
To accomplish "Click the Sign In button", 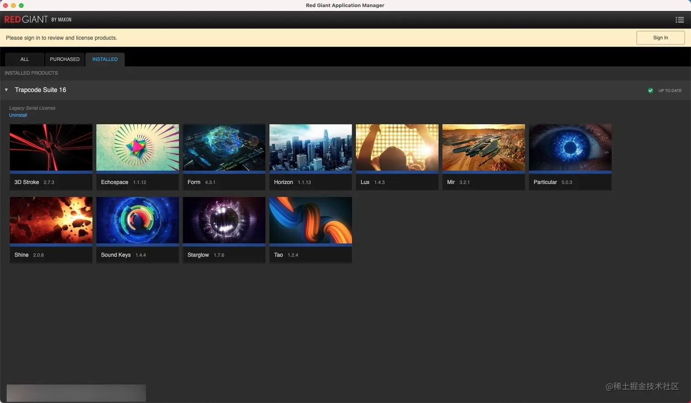I will pyautogui.click(x=660, y=38).
